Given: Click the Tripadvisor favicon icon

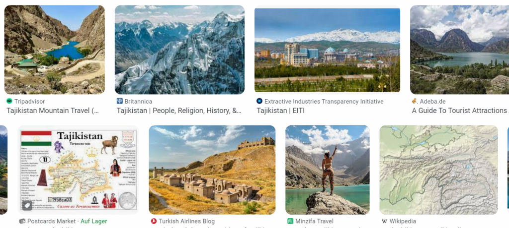Looking at the screenshot, I should [9, 102].
